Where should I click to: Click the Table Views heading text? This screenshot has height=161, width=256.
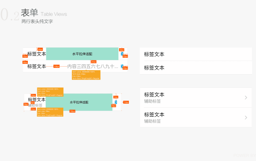54,14
